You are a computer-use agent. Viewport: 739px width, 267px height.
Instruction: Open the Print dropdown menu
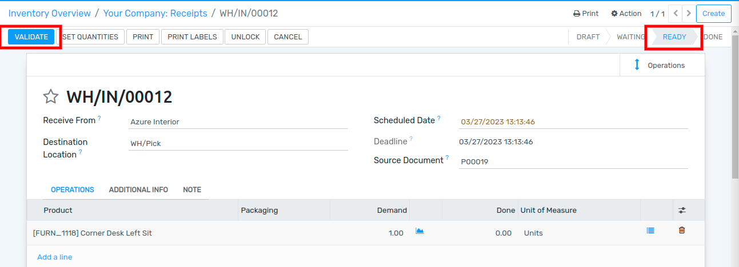[x=586, y=13]
